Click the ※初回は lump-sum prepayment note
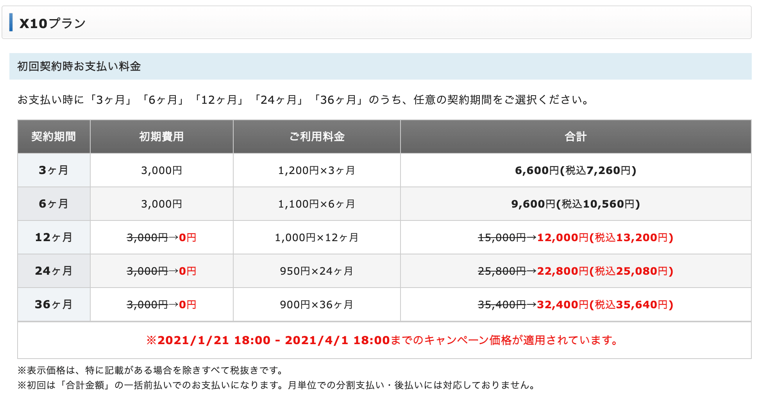This screenshot has width=758, height=398. [x=277, y=385]
